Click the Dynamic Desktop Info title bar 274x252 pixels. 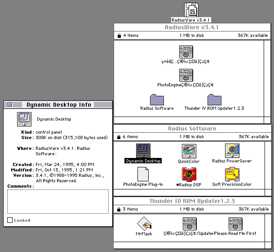[58, 105]
